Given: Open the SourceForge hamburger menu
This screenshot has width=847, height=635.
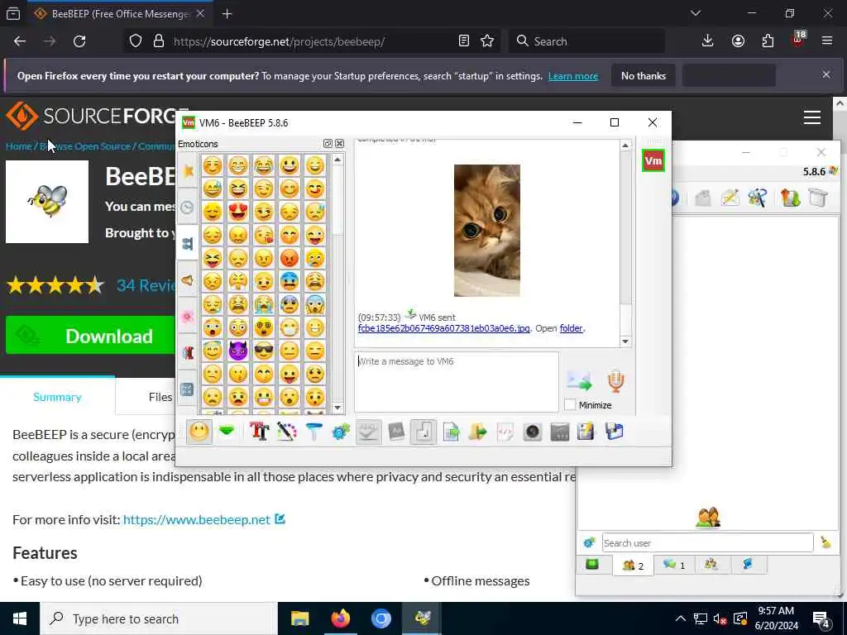Looking at the screenshot, I should 812,117.
